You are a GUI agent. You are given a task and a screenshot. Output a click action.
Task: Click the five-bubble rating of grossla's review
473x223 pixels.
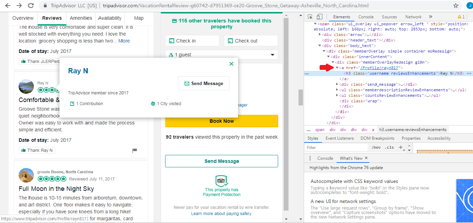pyautogui.click(x=52, y=179)
